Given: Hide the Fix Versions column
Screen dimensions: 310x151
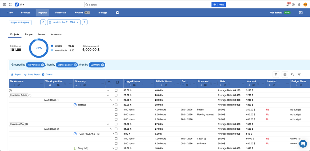Looking at the screenshot, I should click(x=19, y=85).
